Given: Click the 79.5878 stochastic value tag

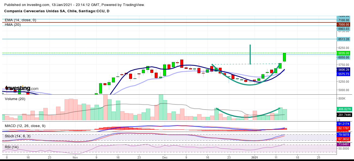Looking at the screenshot, I should click(x=344, y=134).
